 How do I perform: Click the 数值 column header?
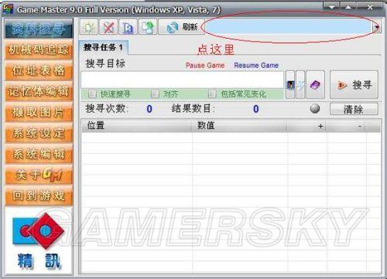[239, 126]
